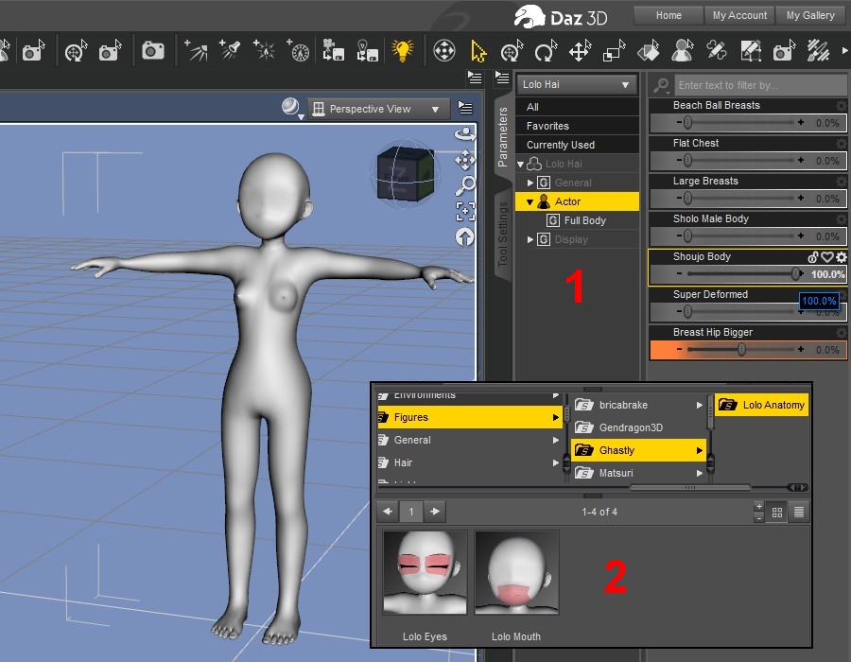
Task: Select the Joint Editor bone tool
Action: [717, 51]
